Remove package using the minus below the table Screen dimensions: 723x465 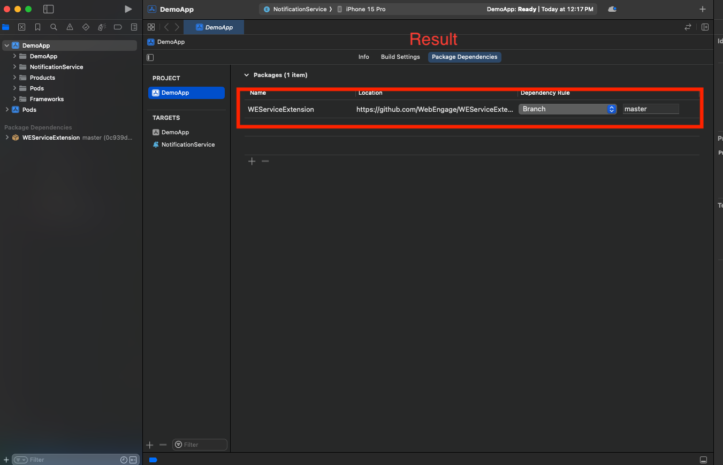265,161
